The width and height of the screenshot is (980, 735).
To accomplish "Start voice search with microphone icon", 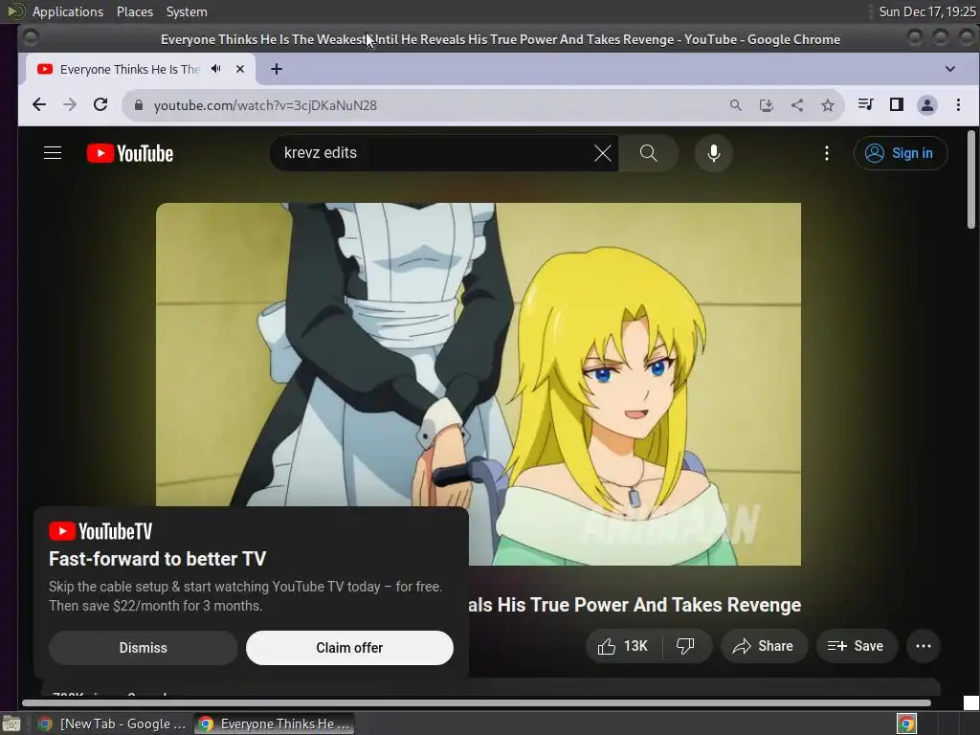I will (x=713, y=153).
